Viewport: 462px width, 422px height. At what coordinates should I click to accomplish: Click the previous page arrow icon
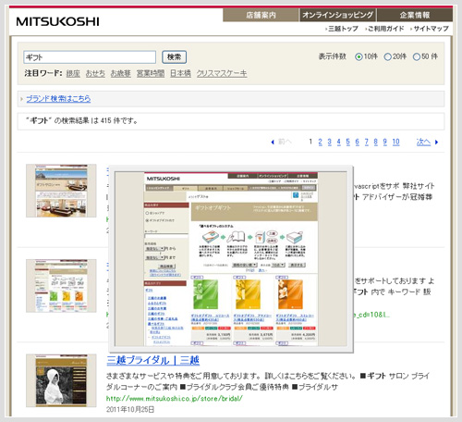(273, 143)
